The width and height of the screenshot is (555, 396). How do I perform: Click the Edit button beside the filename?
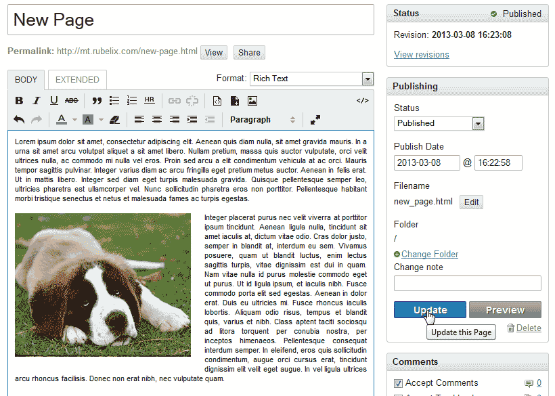pyautogui.click(x=471, y=202)
